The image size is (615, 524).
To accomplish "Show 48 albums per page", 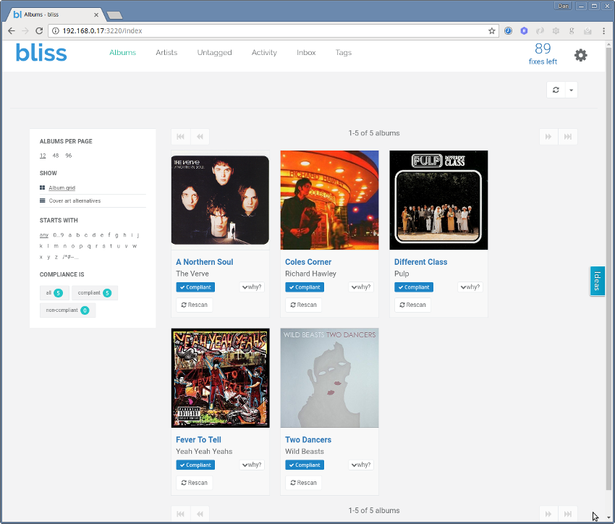I will 56,156.
